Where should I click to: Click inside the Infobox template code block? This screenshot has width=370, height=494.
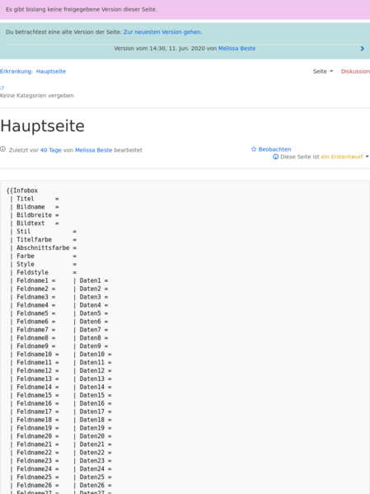185,337
